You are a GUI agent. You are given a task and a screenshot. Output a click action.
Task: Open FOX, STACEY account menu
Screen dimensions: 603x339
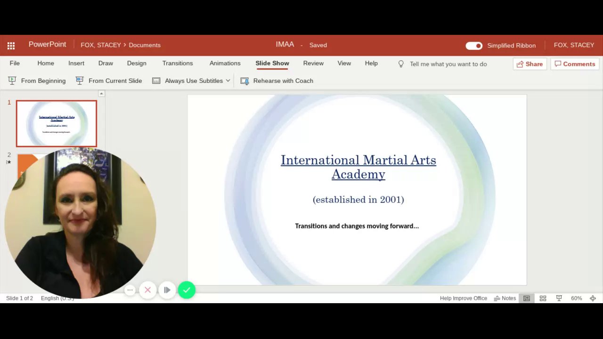[x=574, y=45]
